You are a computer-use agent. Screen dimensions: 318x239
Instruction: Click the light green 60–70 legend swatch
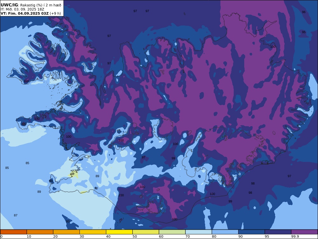172,232
